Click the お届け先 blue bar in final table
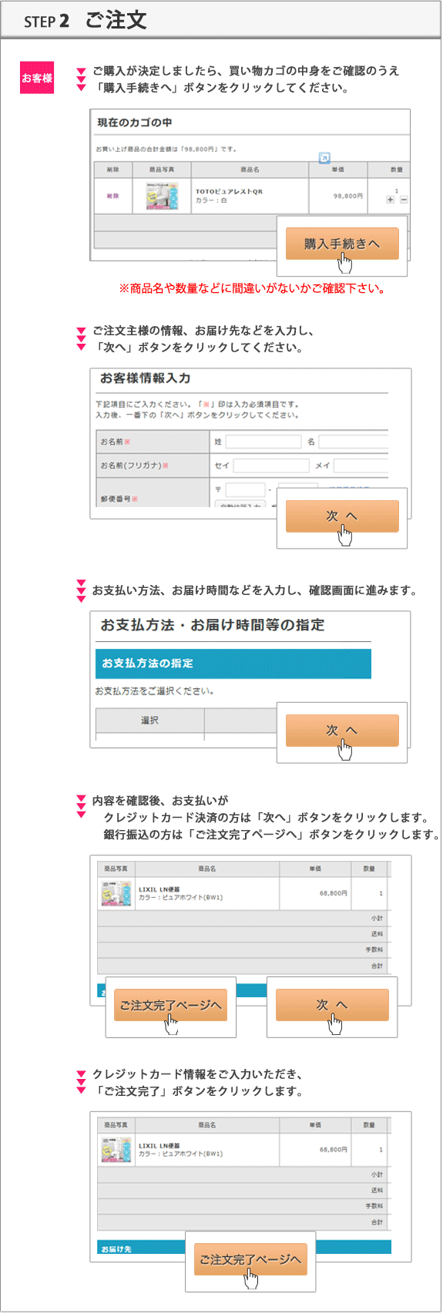 [x=244, y=1248]
